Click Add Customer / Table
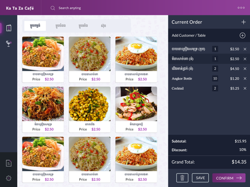250x187 pixels. (x=188, y=35)
